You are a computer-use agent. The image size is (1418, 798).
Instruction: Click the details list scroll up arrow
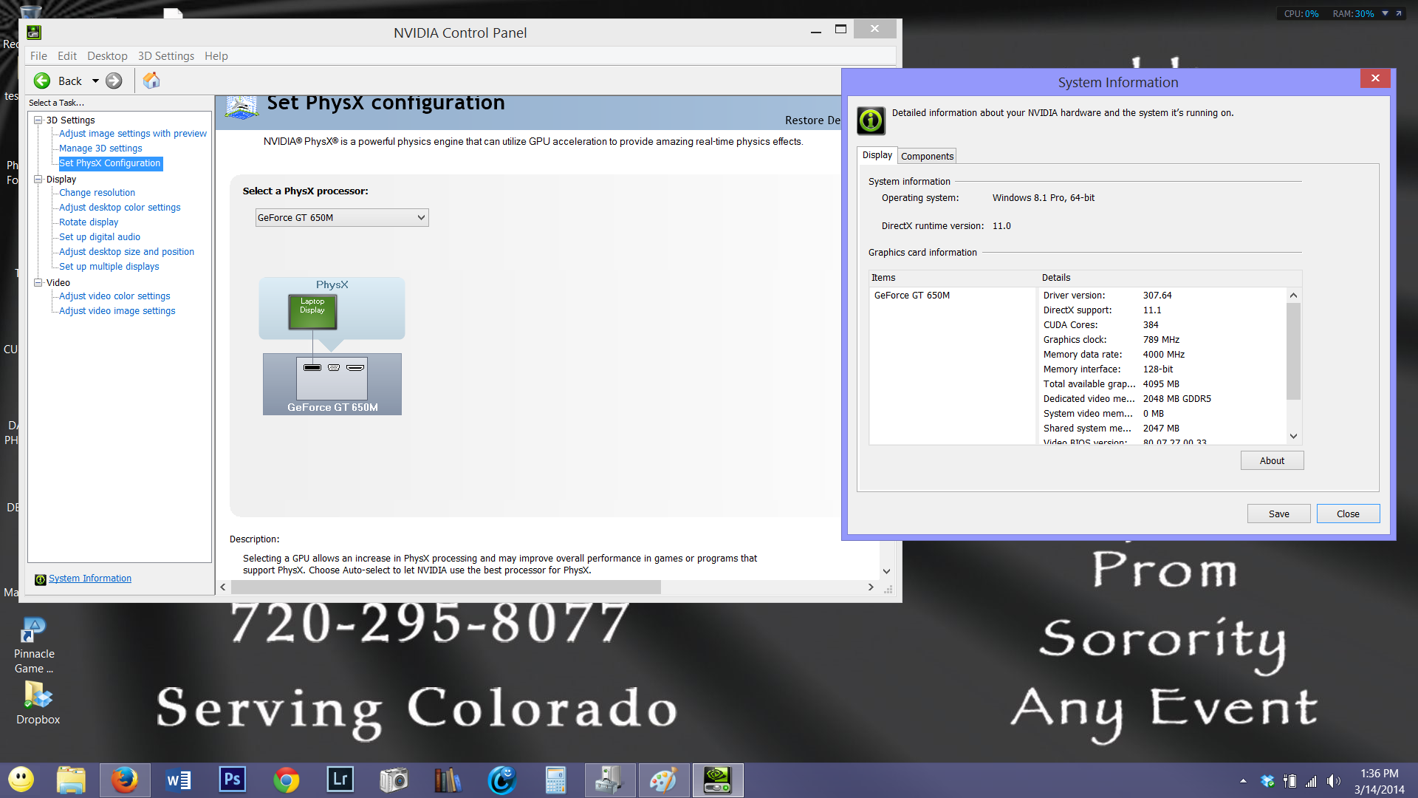coord(1293,296)
